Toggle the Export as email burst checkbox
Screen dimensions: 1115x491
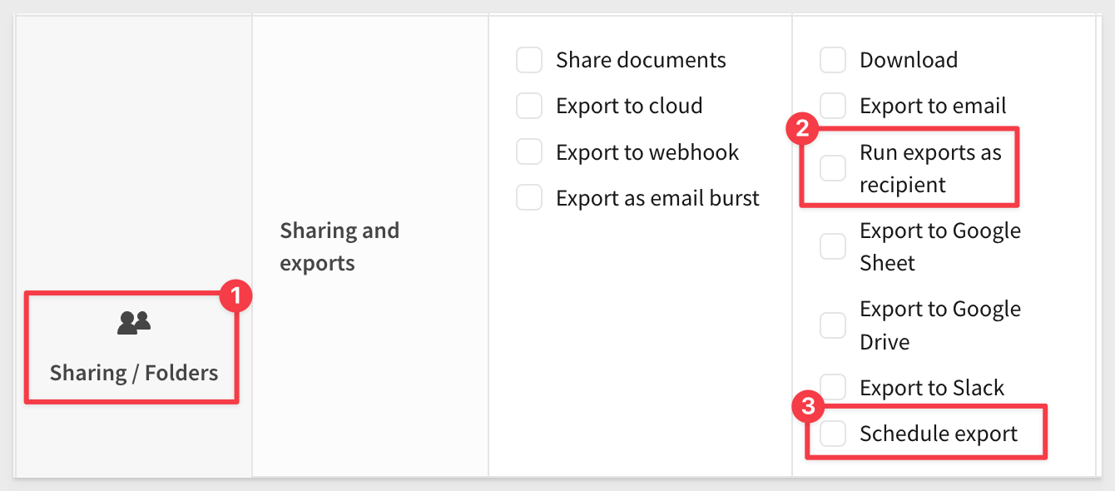(529, 198)
